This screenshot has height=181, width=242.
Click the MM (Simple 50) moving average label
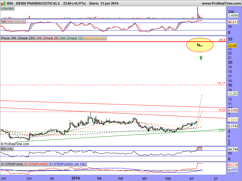pyautogui.click(x=95, y=38)
